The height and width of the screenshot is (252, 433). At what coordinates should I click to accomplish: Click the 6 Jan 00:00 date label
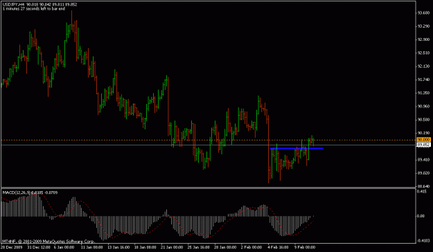pos(64,247)
